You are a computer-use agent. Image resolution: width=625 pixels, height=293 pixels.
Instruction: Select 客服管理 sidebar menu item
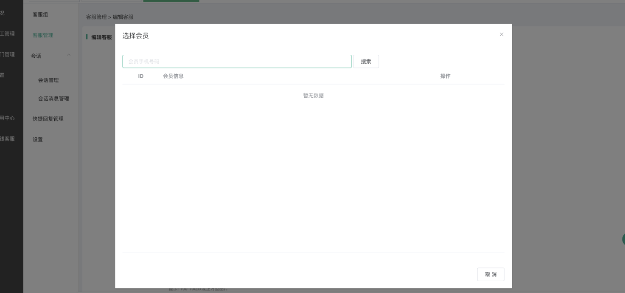tap(43, 35)
